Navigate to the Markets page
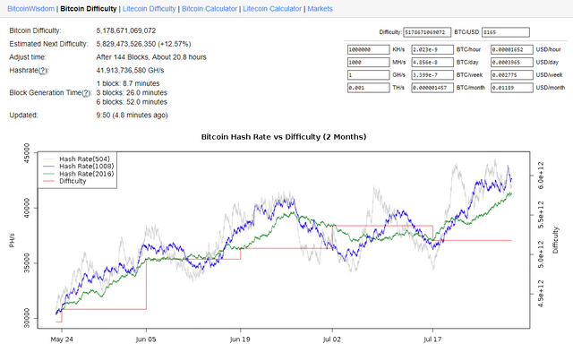 [x=321, y=9]
